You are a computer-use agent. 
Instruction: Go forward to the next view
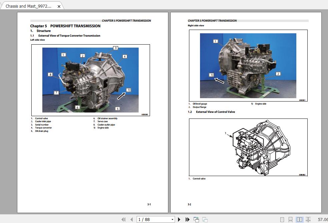pyautogui.click(x=204, y=219)
